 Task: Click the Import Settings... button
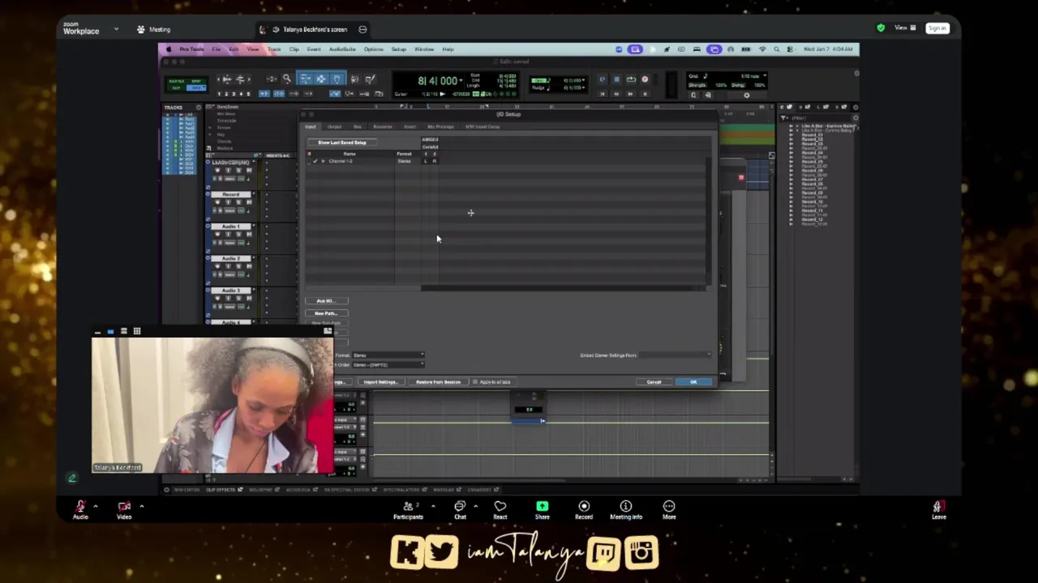[x=380, y=382]
